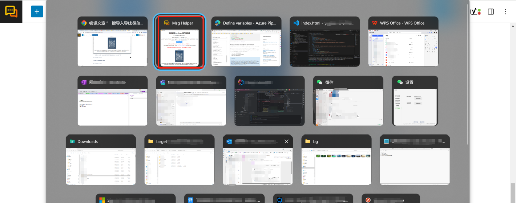Open the target folder window preview
516x203 pixels.
point(179,166)
